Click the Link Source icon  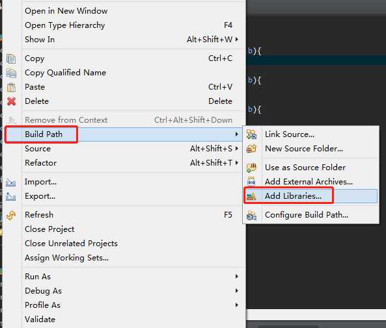pyautogui.click(x=252, y=134)
